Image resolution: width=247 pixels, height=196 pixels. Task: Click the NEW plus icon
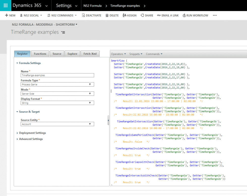[x=7, y=15]
